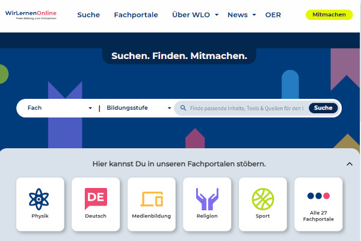The width and height of the screenshot is (361, 241).
Task: Click the Alle 27 Fachportale label
Action: click(x=318, y=216)
